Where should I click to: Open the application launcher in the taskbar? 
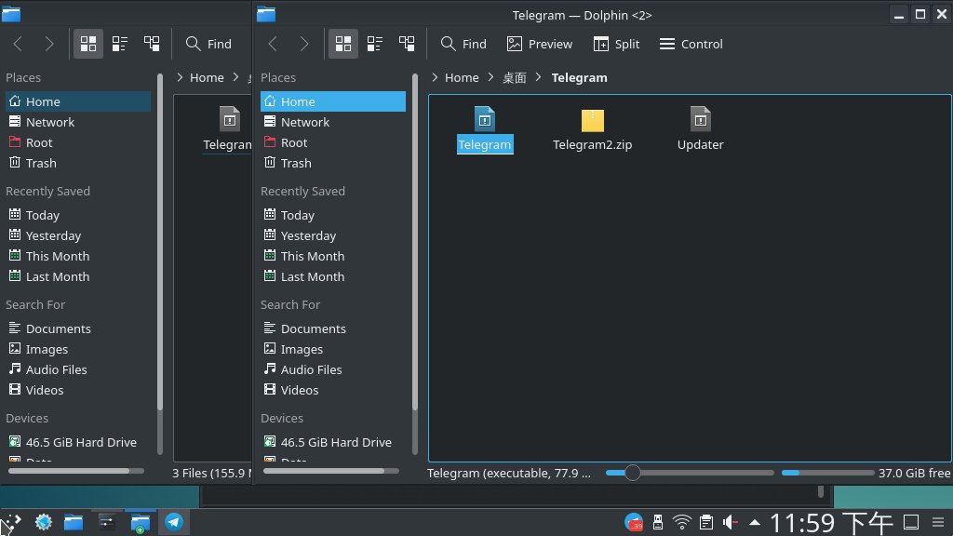11,522
